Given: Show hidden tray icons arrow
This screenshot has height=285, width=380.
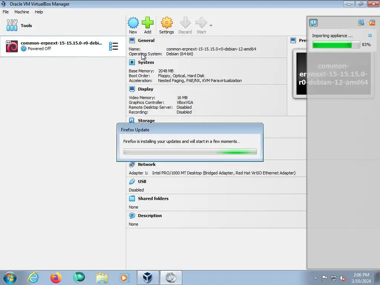Looking at the screenshot, I should (x=315, y=278).
